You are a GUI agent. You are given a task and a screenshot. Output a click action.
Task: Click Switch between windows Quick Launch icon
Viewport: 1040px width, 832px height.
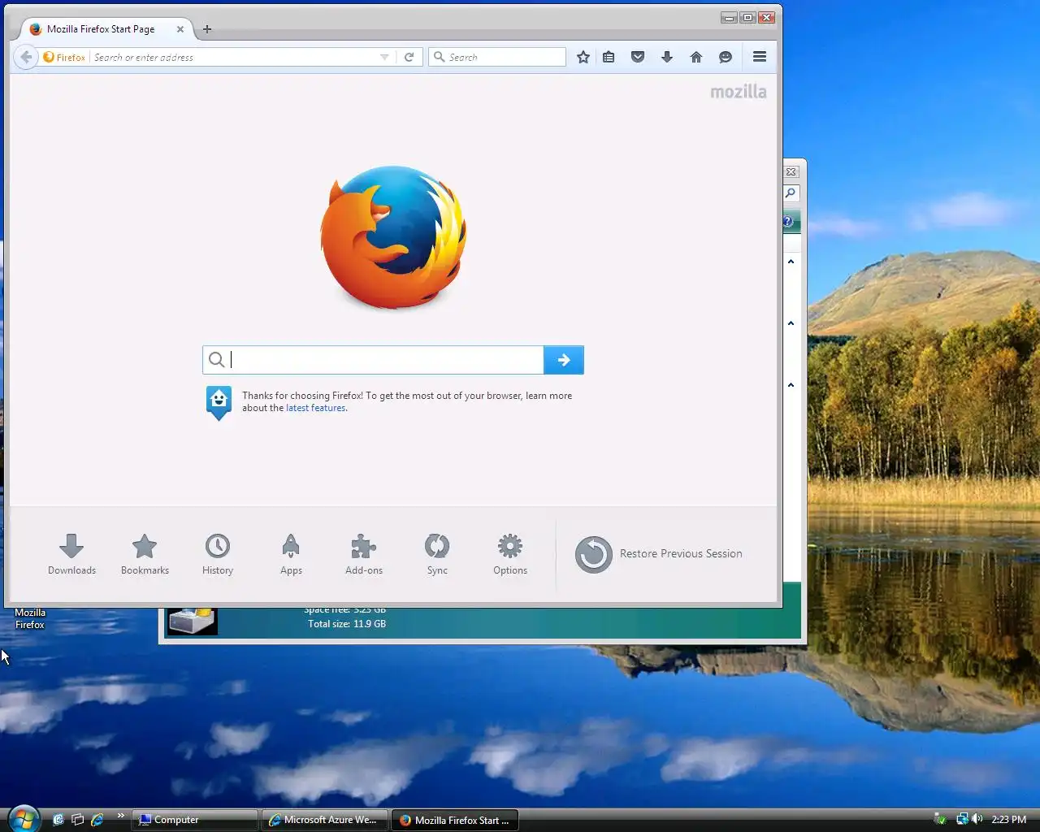click(x=78, y=820)
